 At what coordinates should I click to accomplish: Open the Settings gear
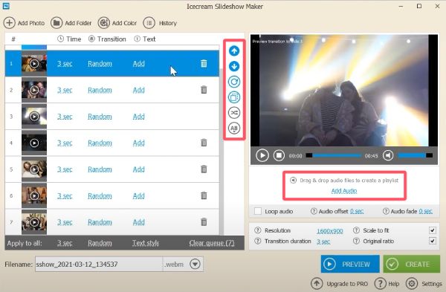(x=424, y=284)
